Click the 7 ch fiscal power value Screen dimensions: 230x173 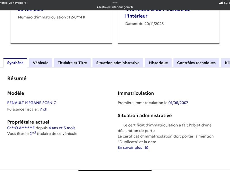[x=43, y=109]
